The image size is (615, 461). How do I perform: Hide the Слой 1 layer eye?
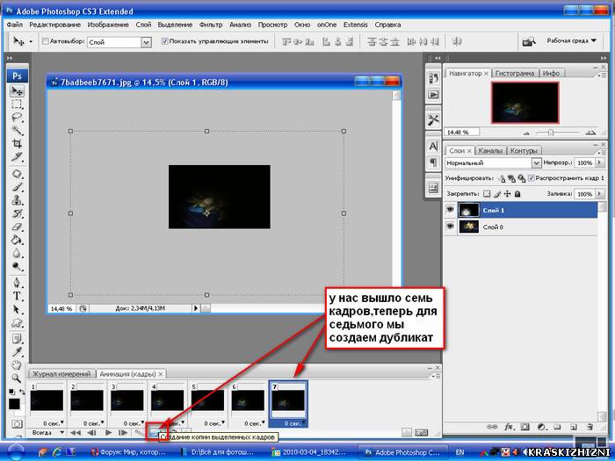[x=450, y=210]
